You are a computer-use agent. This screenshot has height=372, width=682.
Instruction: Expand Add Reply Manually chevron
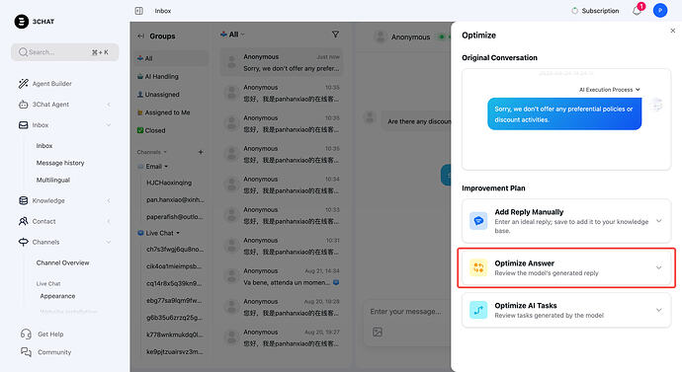coord(659,221)
